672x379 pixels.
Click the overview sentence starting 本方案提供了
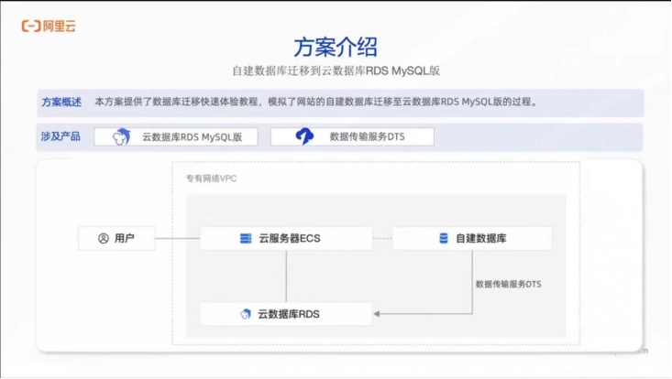point(316,102)
